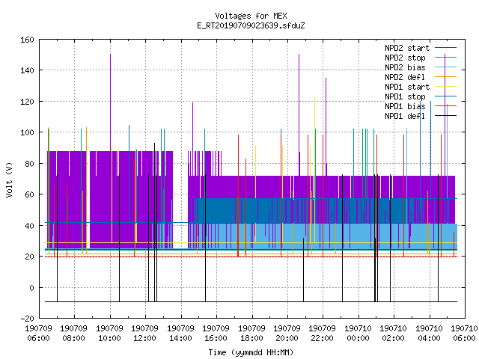Click the "NPD2 stop" legend label
Screen dimensions: 479x359
[405, 58]
